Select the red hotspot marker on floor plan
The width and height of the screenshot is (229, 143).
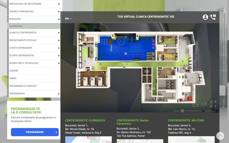[x=100, y=64]
